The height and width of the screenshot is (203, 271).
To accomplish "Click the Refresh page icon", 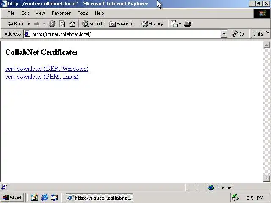I will pyautogui.click(x=62, y=24).
